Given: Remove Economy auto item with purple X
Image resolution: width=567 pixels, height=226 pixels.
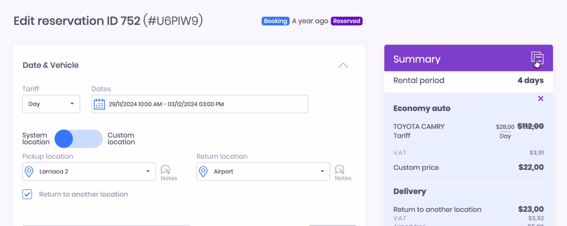Looking at the screenshot, I should (541, 98).
